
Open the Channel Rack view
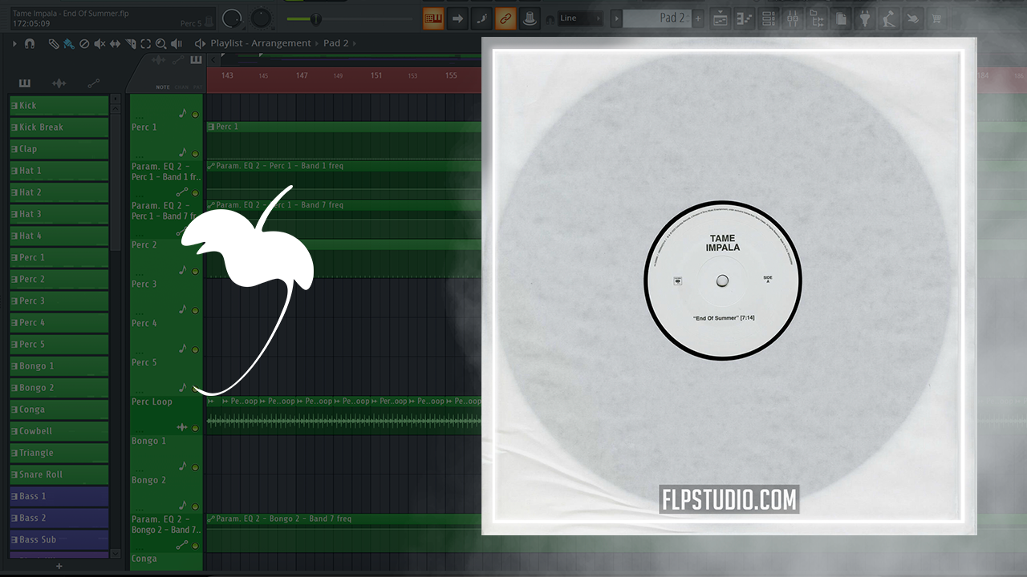pos(768,18)
